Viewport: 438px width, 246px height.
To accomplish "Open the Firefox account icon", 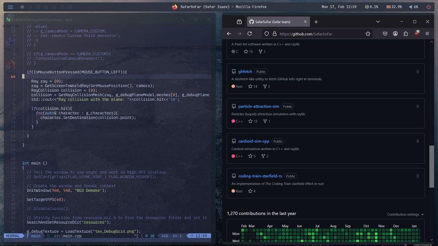I will coord(395,34).
